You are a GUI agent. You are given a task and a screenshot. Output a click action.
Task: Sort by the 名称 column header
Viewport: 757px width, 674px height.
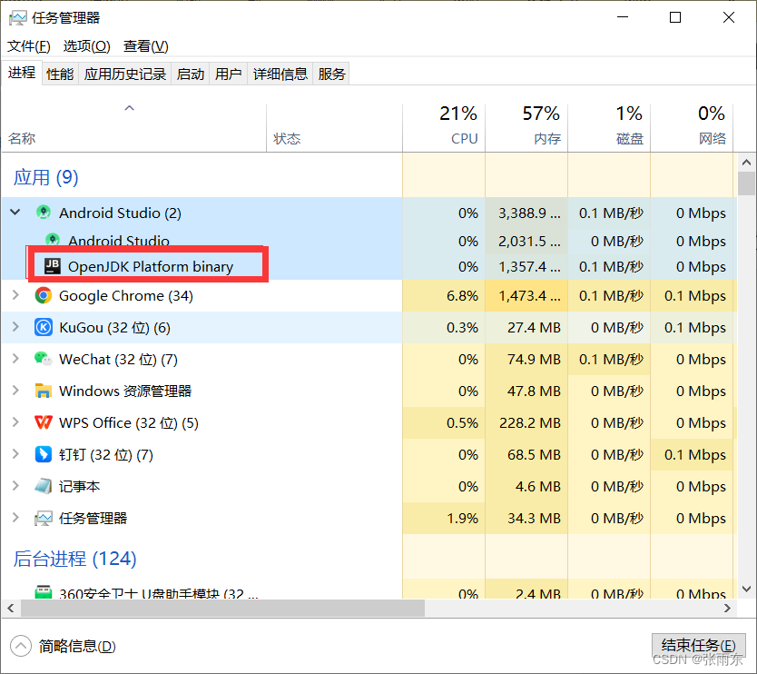coord(133,127)
